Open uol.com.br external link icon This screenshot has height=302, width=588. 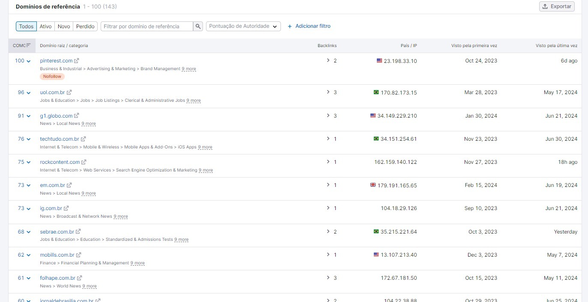point(69,92)
